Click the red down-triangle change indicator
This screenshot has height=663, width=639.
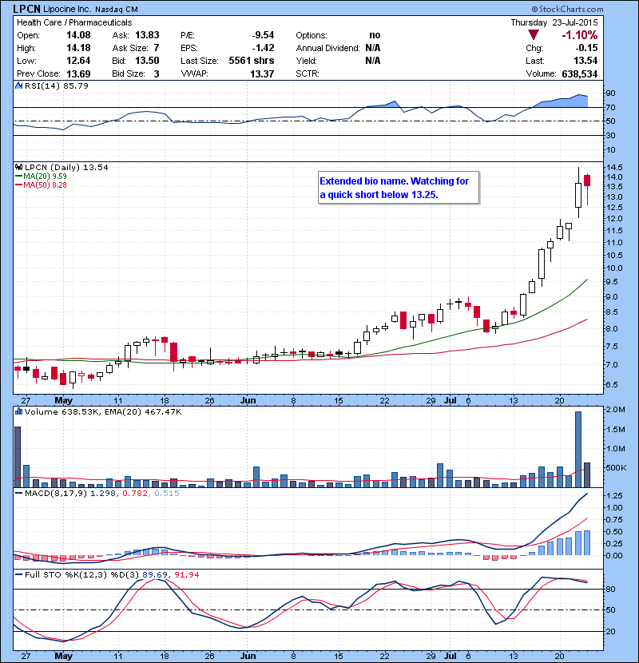(x=534, y=34)
